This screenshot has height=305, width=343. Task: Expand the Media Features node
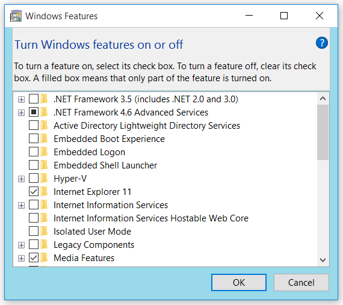pyautogui.click(x=21, y=259)
